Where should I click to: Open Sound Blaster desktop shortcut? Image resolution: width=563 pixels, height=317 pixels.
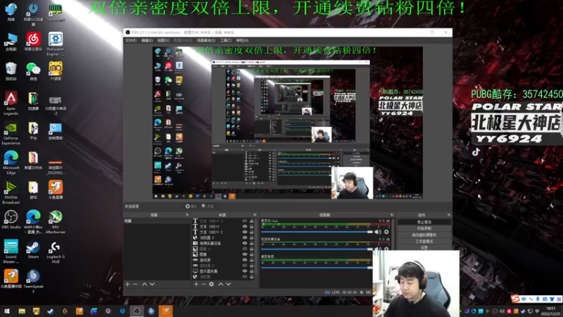[x=11, y=252]
